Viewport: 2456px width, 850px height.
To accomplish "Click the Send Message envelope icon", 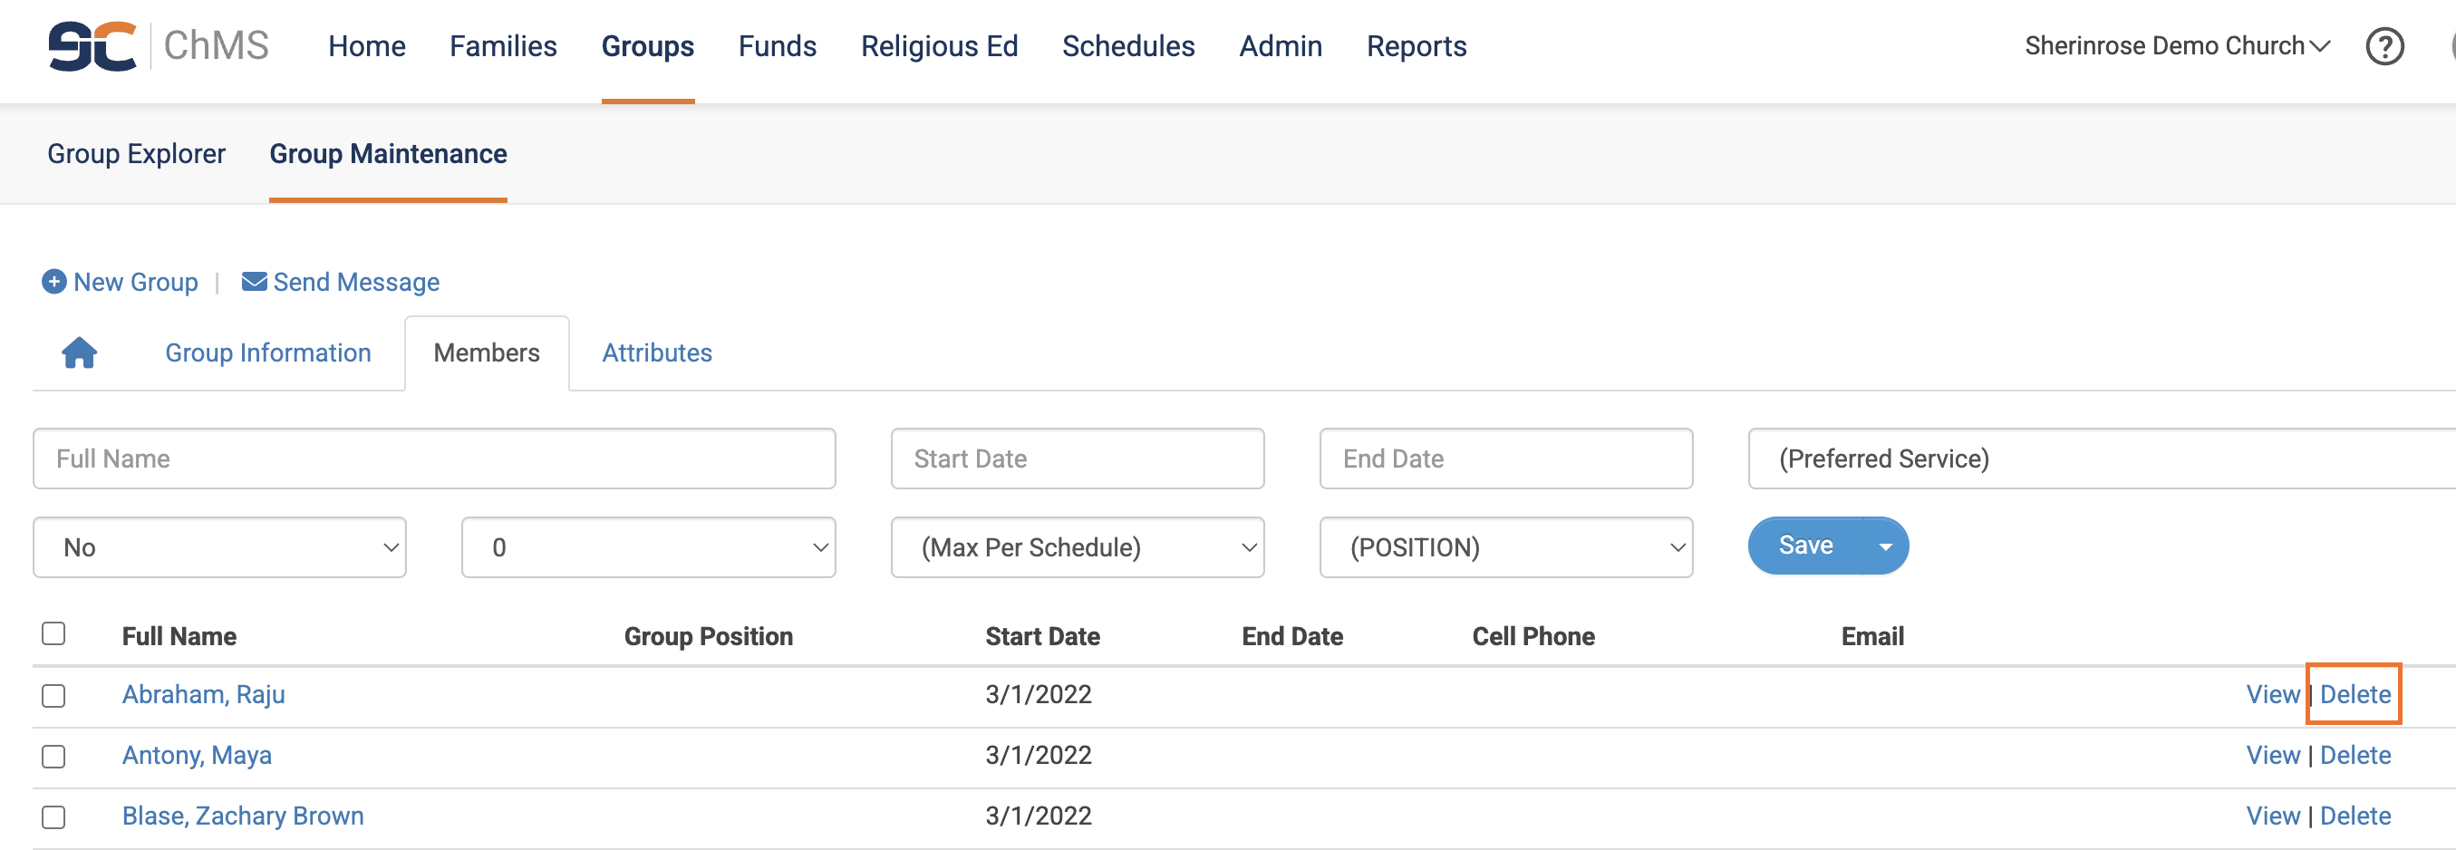I will (254, 282).
